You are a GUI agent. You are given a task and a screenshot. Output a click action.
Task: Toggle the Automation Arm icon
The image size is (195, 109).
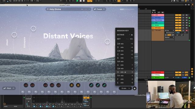tap(91, 1)
